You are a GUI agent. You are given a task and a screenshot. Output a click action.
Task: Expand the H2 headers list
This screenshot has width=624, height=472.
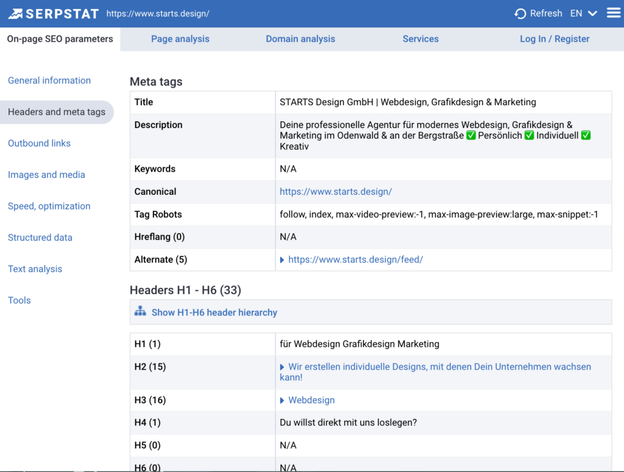click(x=281, y=367)
